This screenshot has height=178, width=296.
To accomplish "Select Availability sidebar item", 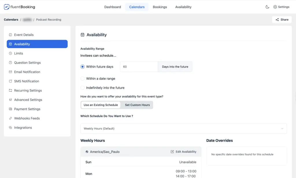I will (37, 44).
